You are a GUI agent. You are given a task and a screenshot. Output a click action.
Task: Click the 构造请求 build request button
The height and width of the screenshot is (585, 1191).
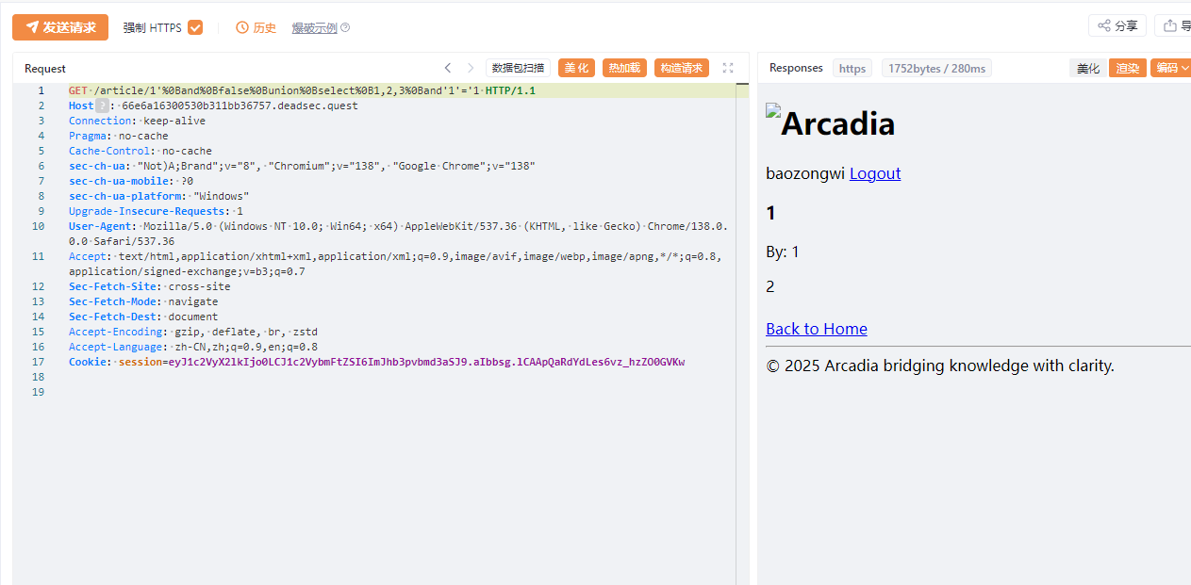pyautogui.click(x=681, y=68)
